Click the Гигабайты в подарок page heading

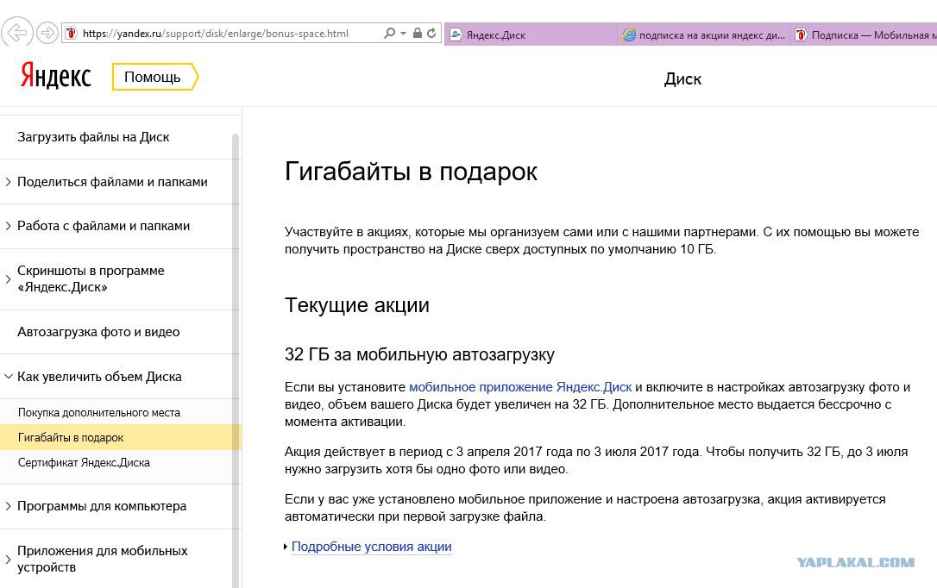(x=411, y=172)
